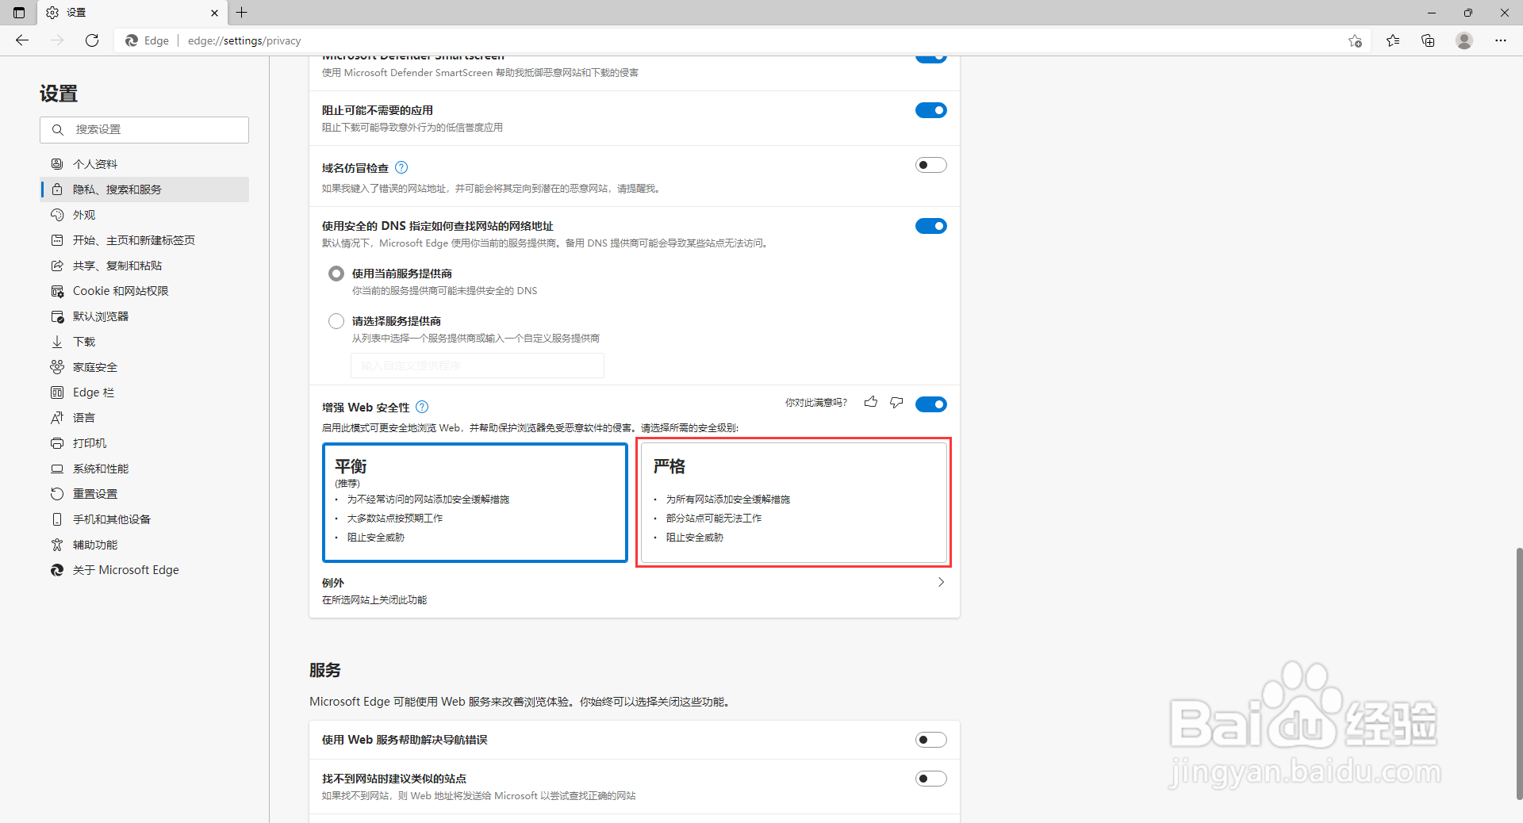This screenshot has height=823, width=1523.
Task: Give thumbs down feedback for Web security
Action: point(896,403)
